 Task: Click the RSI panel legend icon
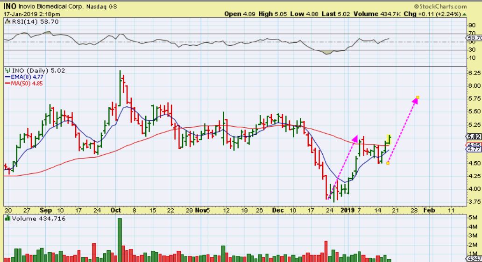point(8,21)
